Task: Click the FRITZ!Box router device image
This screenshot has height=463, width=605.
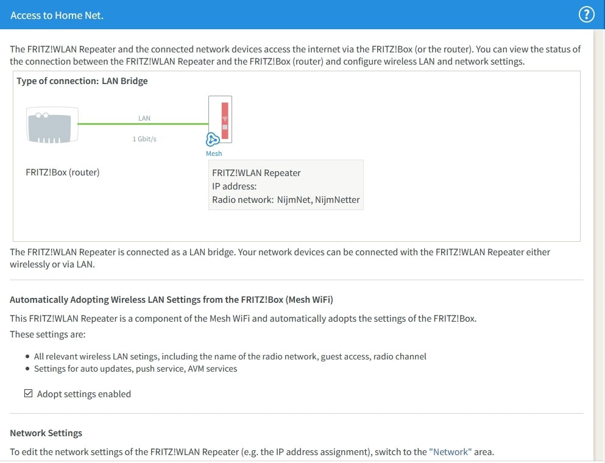Action: [52, 125]
